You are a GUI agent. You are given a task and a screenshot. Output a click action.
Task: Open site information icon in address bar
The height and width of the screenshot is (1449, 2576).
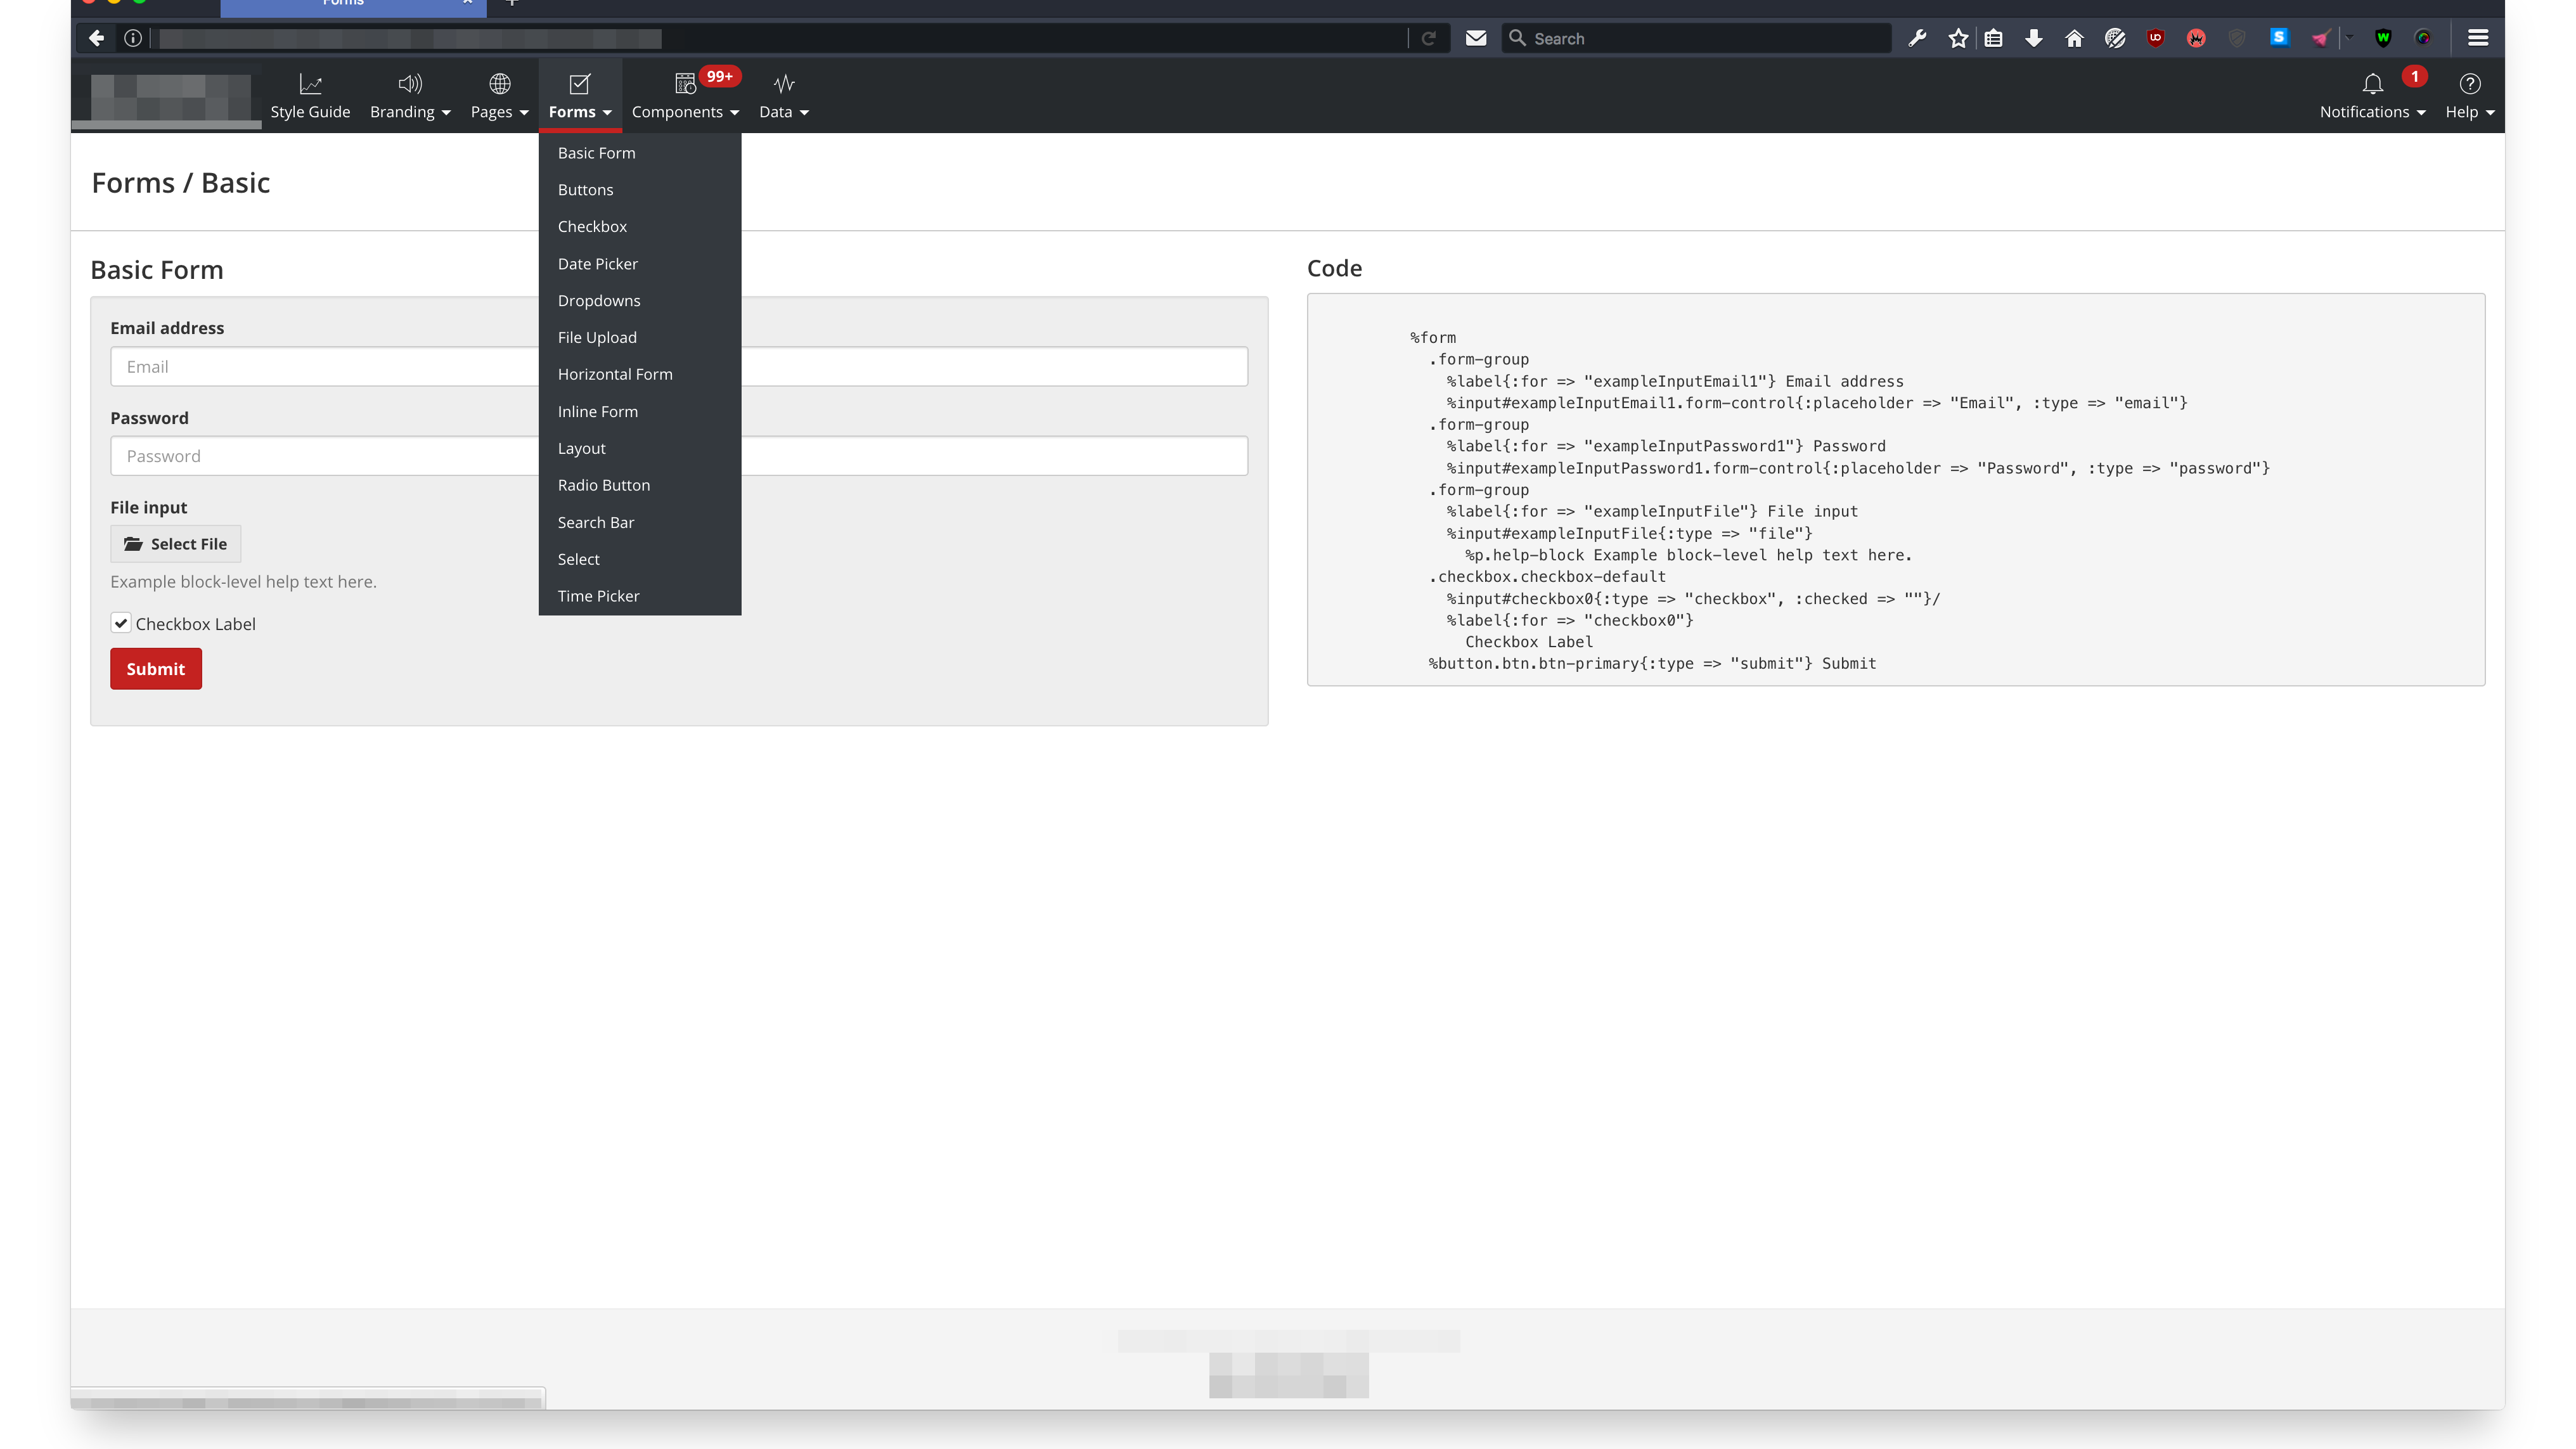click(x=133, y=38)
